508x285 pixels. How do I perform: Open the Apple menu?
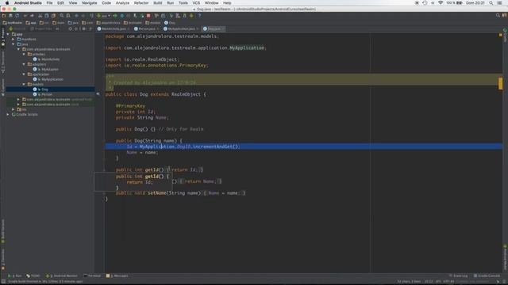[x=7, y=3]
